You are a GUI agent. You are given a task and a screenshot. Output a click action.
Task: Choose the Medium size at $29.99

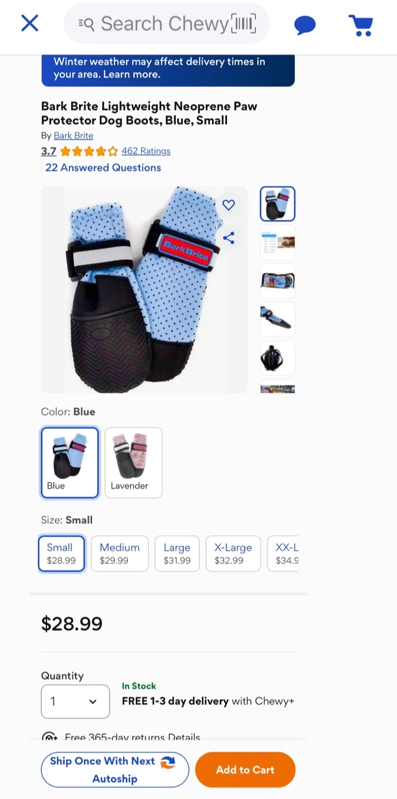pos(120,553)
